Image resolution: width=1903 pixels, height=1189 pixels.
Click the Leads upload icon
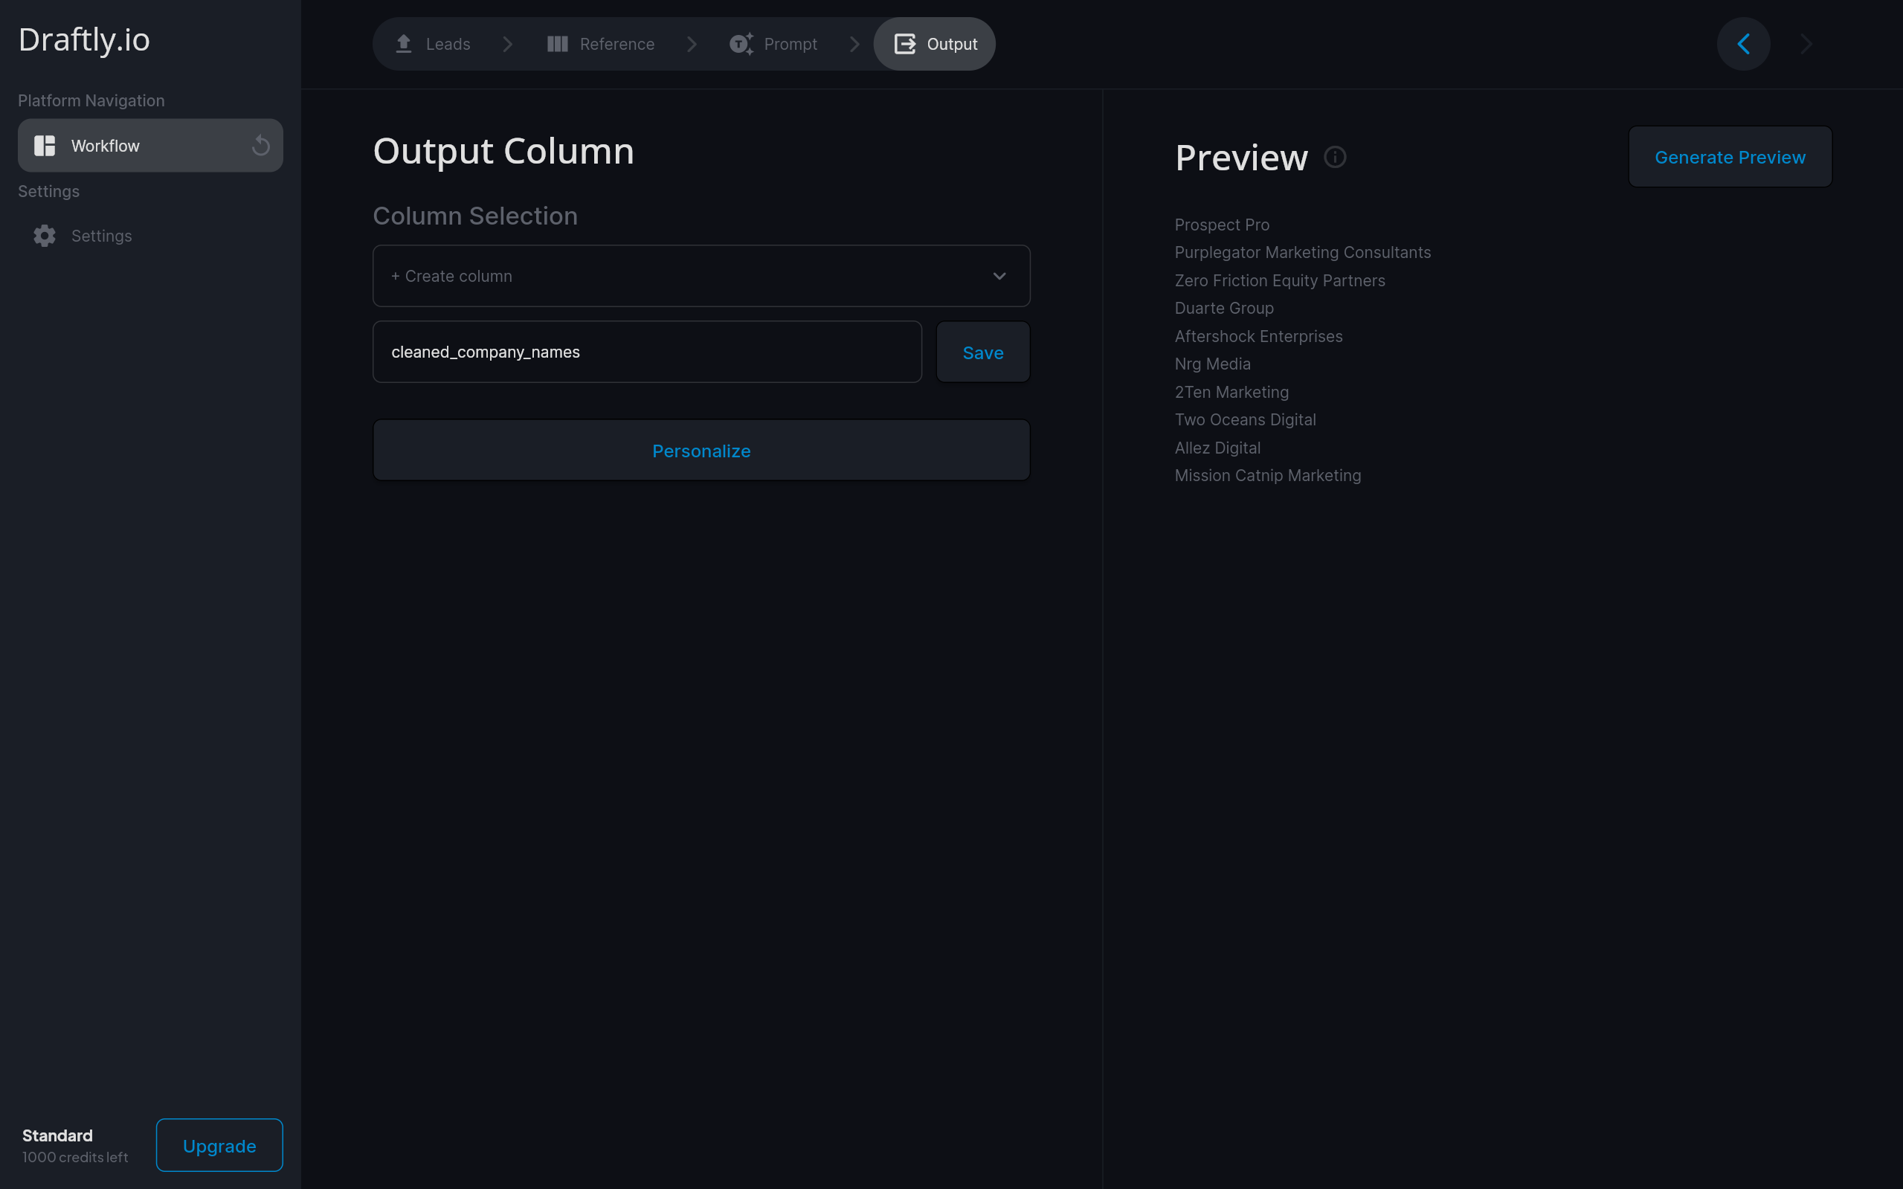click(403, 44)
